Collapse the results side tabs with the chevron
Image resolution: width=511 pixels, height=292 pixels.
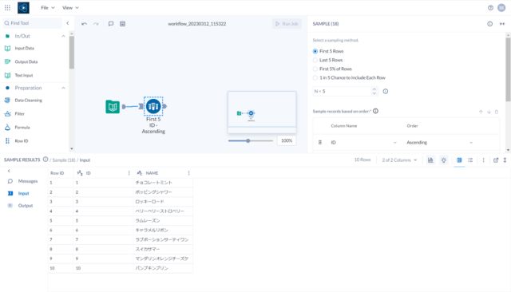(x=9, y=171)
